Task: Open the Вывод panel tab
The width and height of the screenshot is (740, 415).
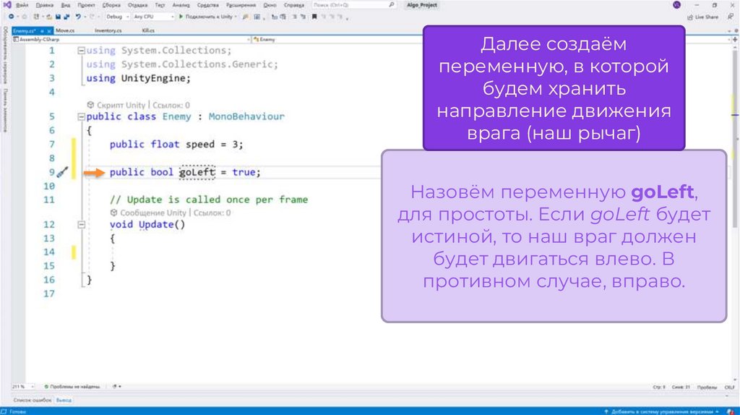Action: pos(64,401)
